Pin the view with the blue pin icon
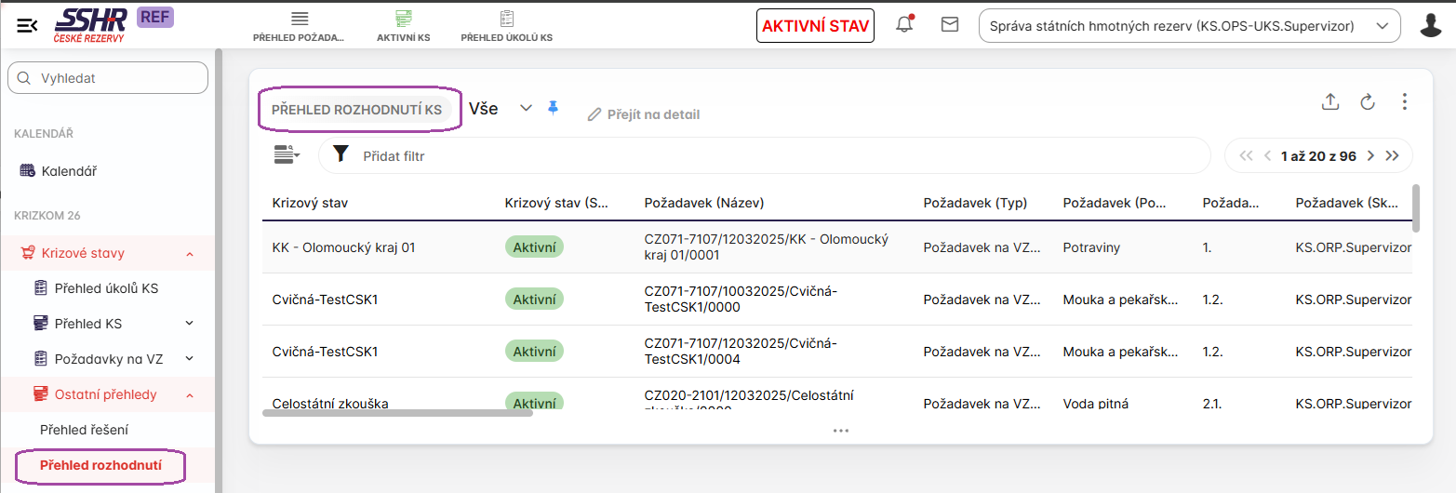 (554, 108)
